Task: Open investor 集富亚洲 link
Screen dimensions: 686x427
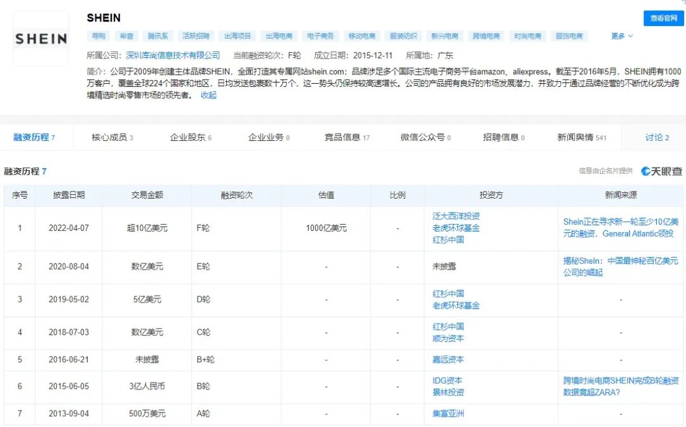Action: click(448, 414)
